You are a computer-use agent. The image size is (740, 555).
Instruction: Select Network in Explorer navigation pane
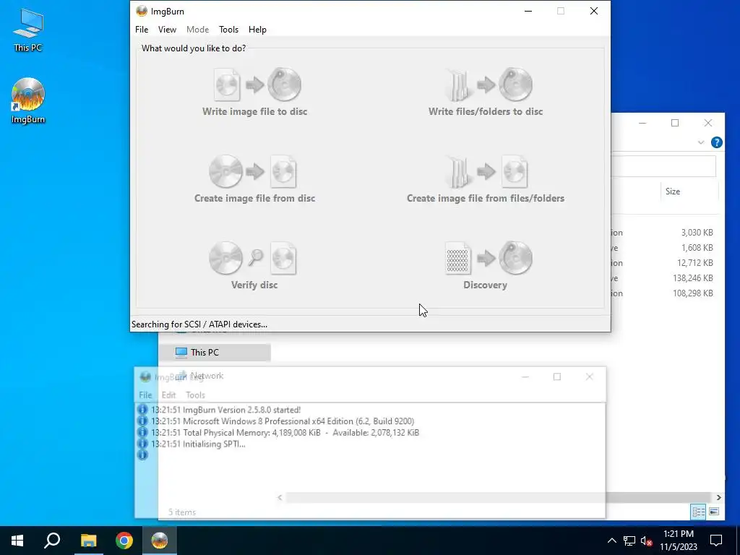click(207, 376)
